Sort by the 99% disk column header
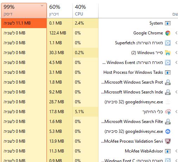This screenshot has width=178, height=162. point(24,11)
